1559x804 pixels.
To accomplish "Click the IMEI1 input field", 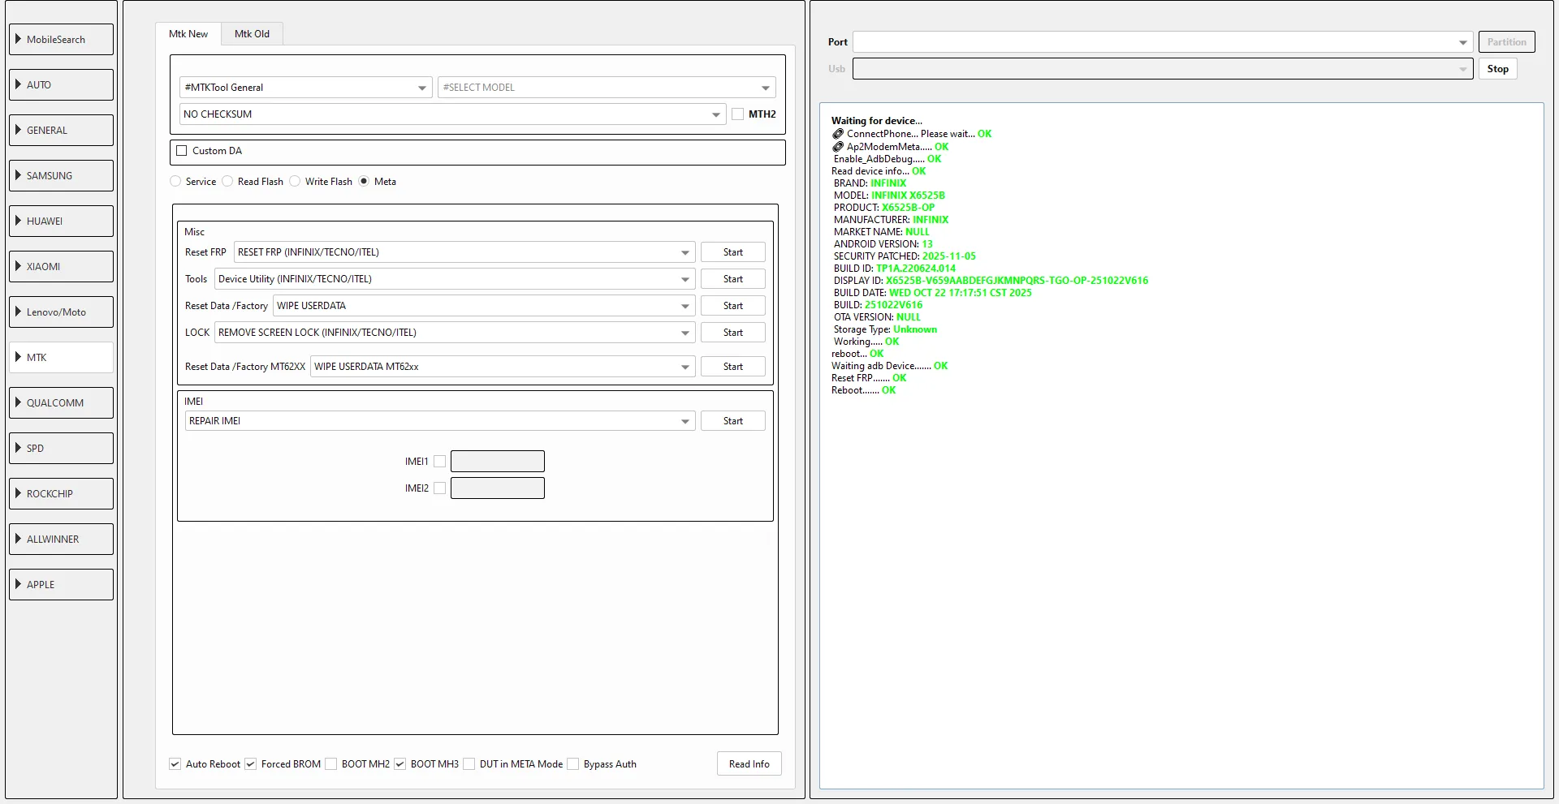I will 497,462.
